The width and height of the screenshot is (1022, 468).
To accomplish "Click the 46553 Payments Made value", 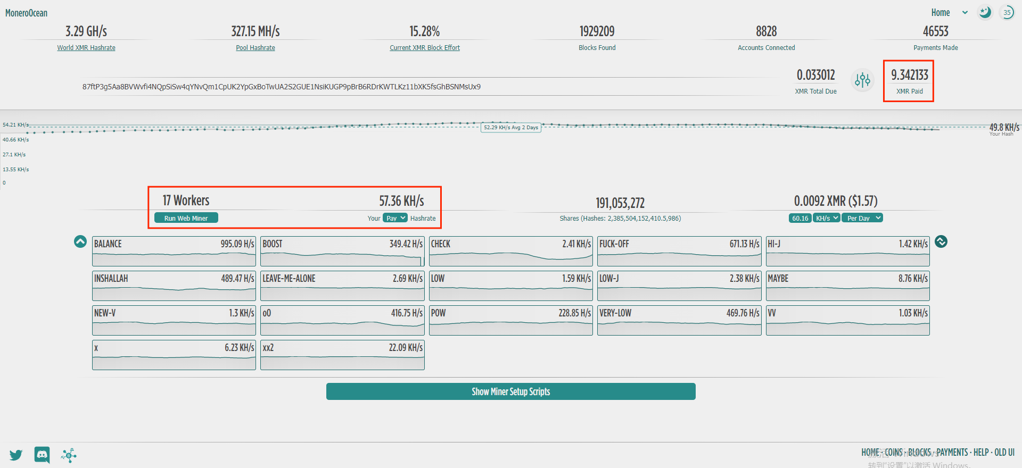I will pyautogui.click(x=936, y=31).
